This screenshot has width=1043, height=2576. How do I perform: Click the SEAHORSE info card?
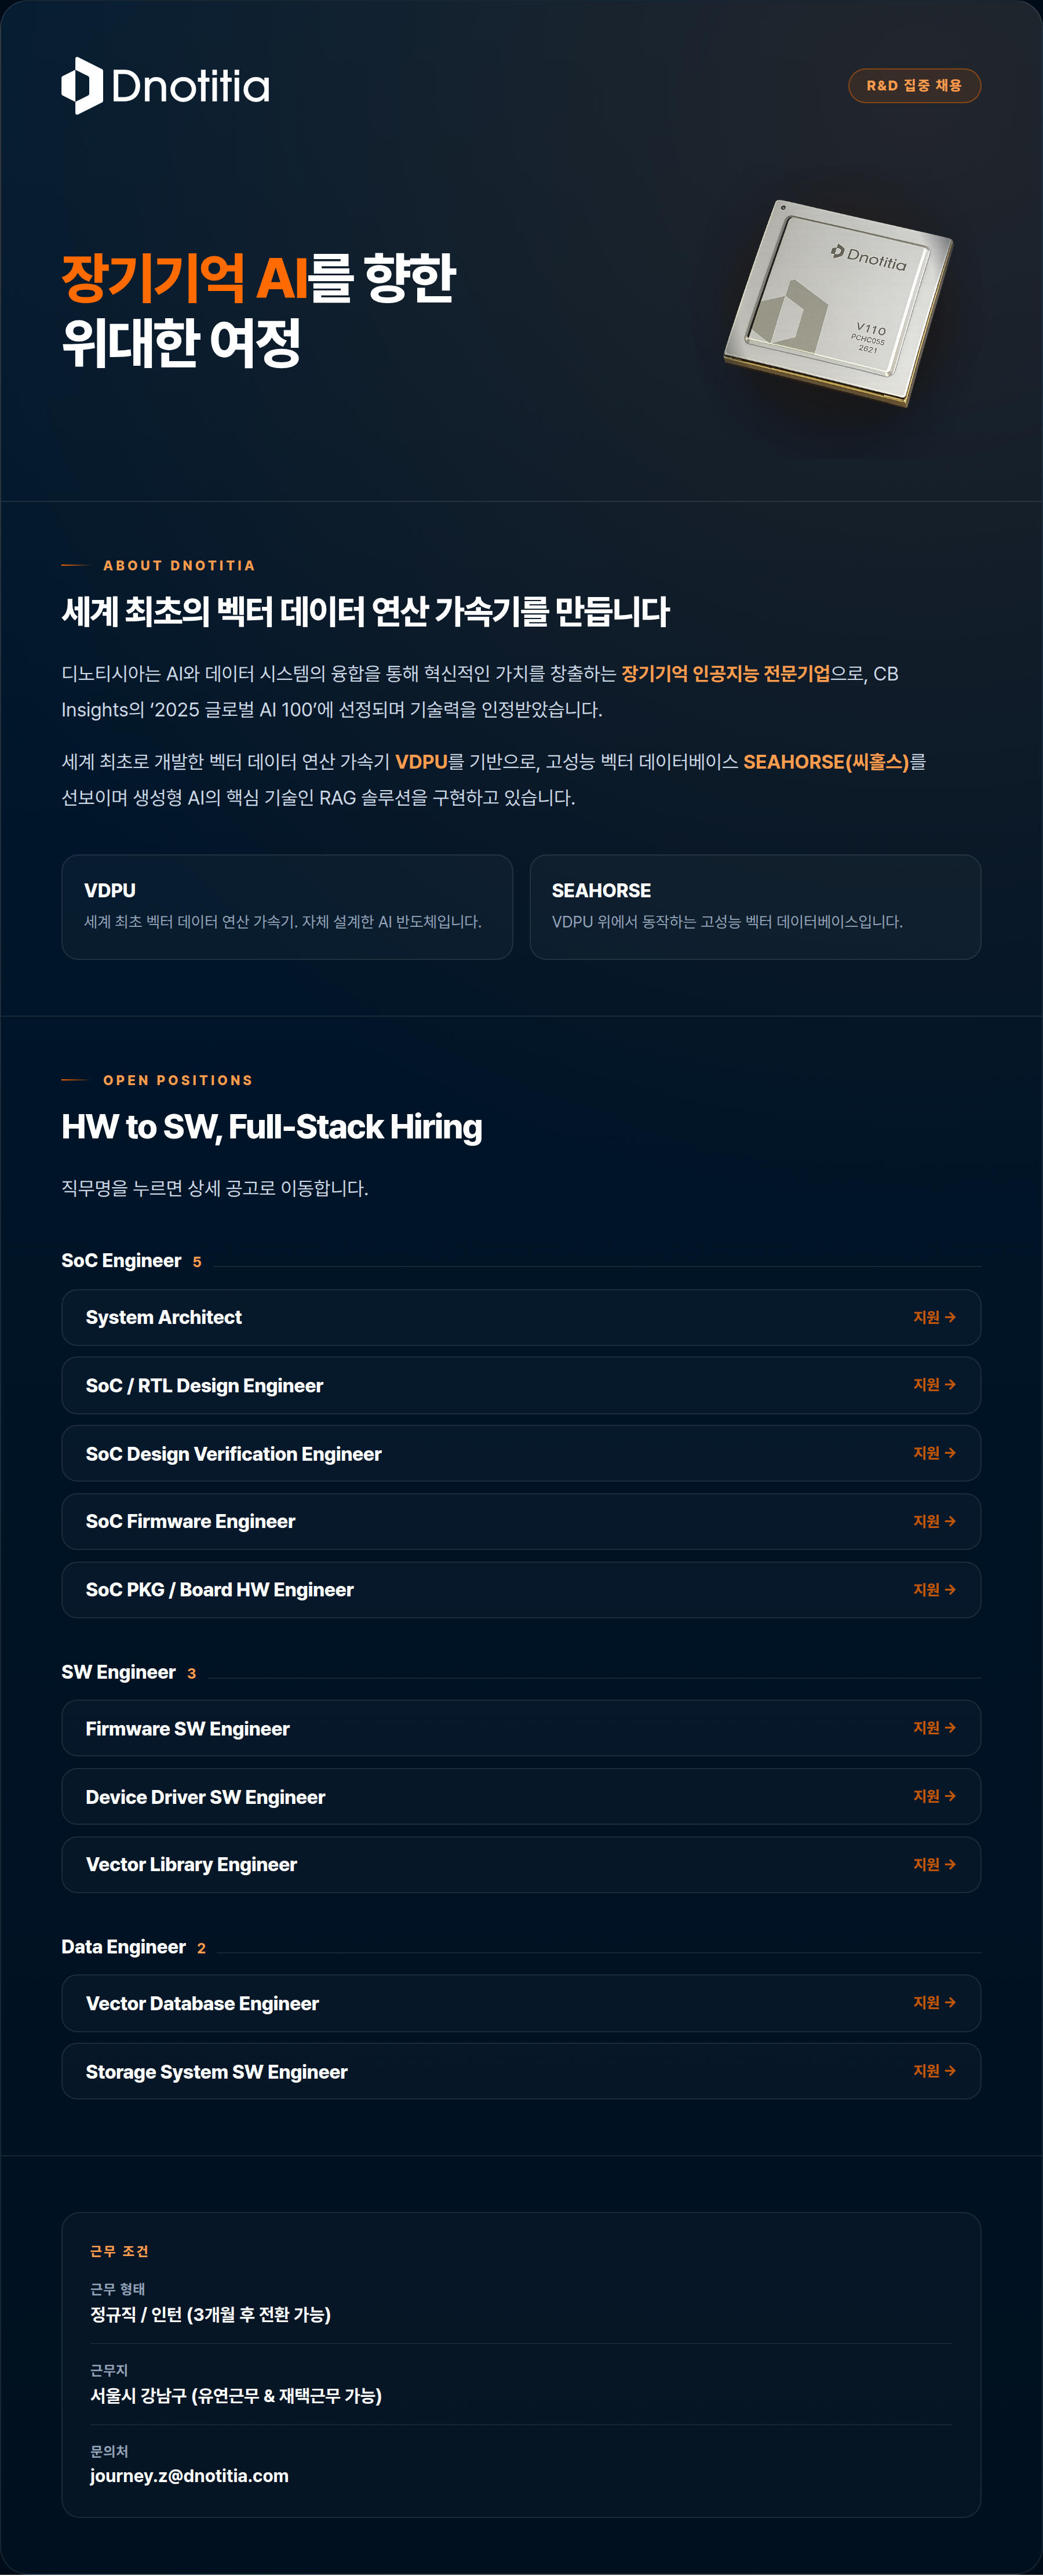tap(755, 907)
